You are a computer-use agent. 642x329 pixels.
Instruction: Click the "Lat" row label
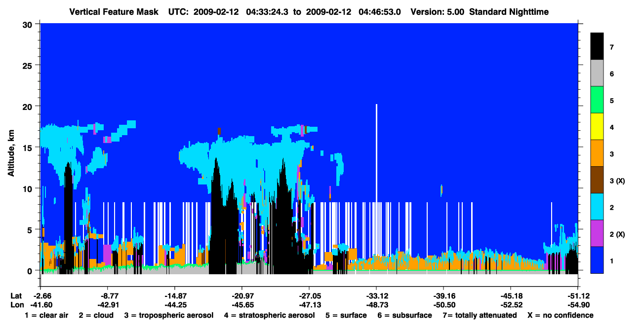point(16,295)
